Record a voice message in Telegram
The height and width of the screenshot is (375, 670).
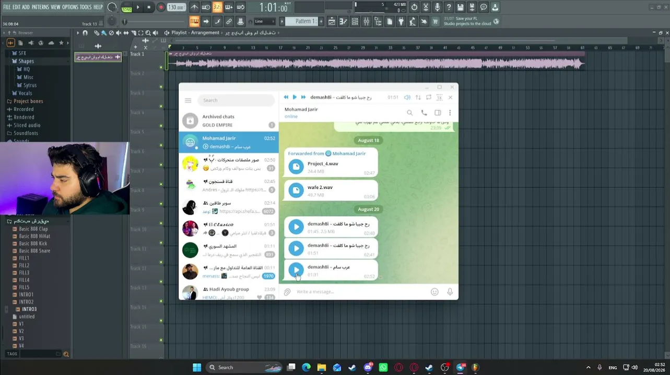click(x=450, y=292)
